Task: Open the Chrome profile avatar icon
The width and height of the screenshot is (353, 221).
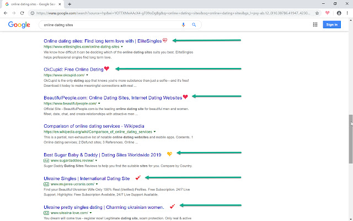Action: pos(339,13)
